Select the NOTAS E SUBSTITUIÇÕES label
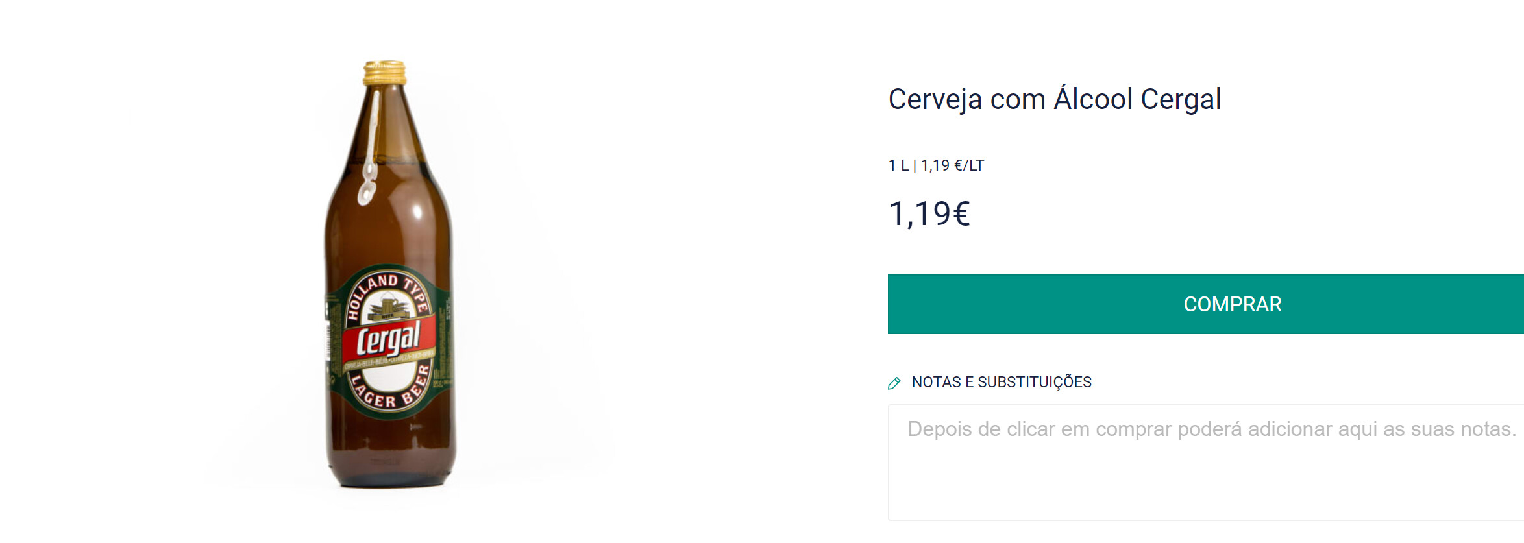The height and width of the screenshot is (543, 1524). coord(1001,382)
